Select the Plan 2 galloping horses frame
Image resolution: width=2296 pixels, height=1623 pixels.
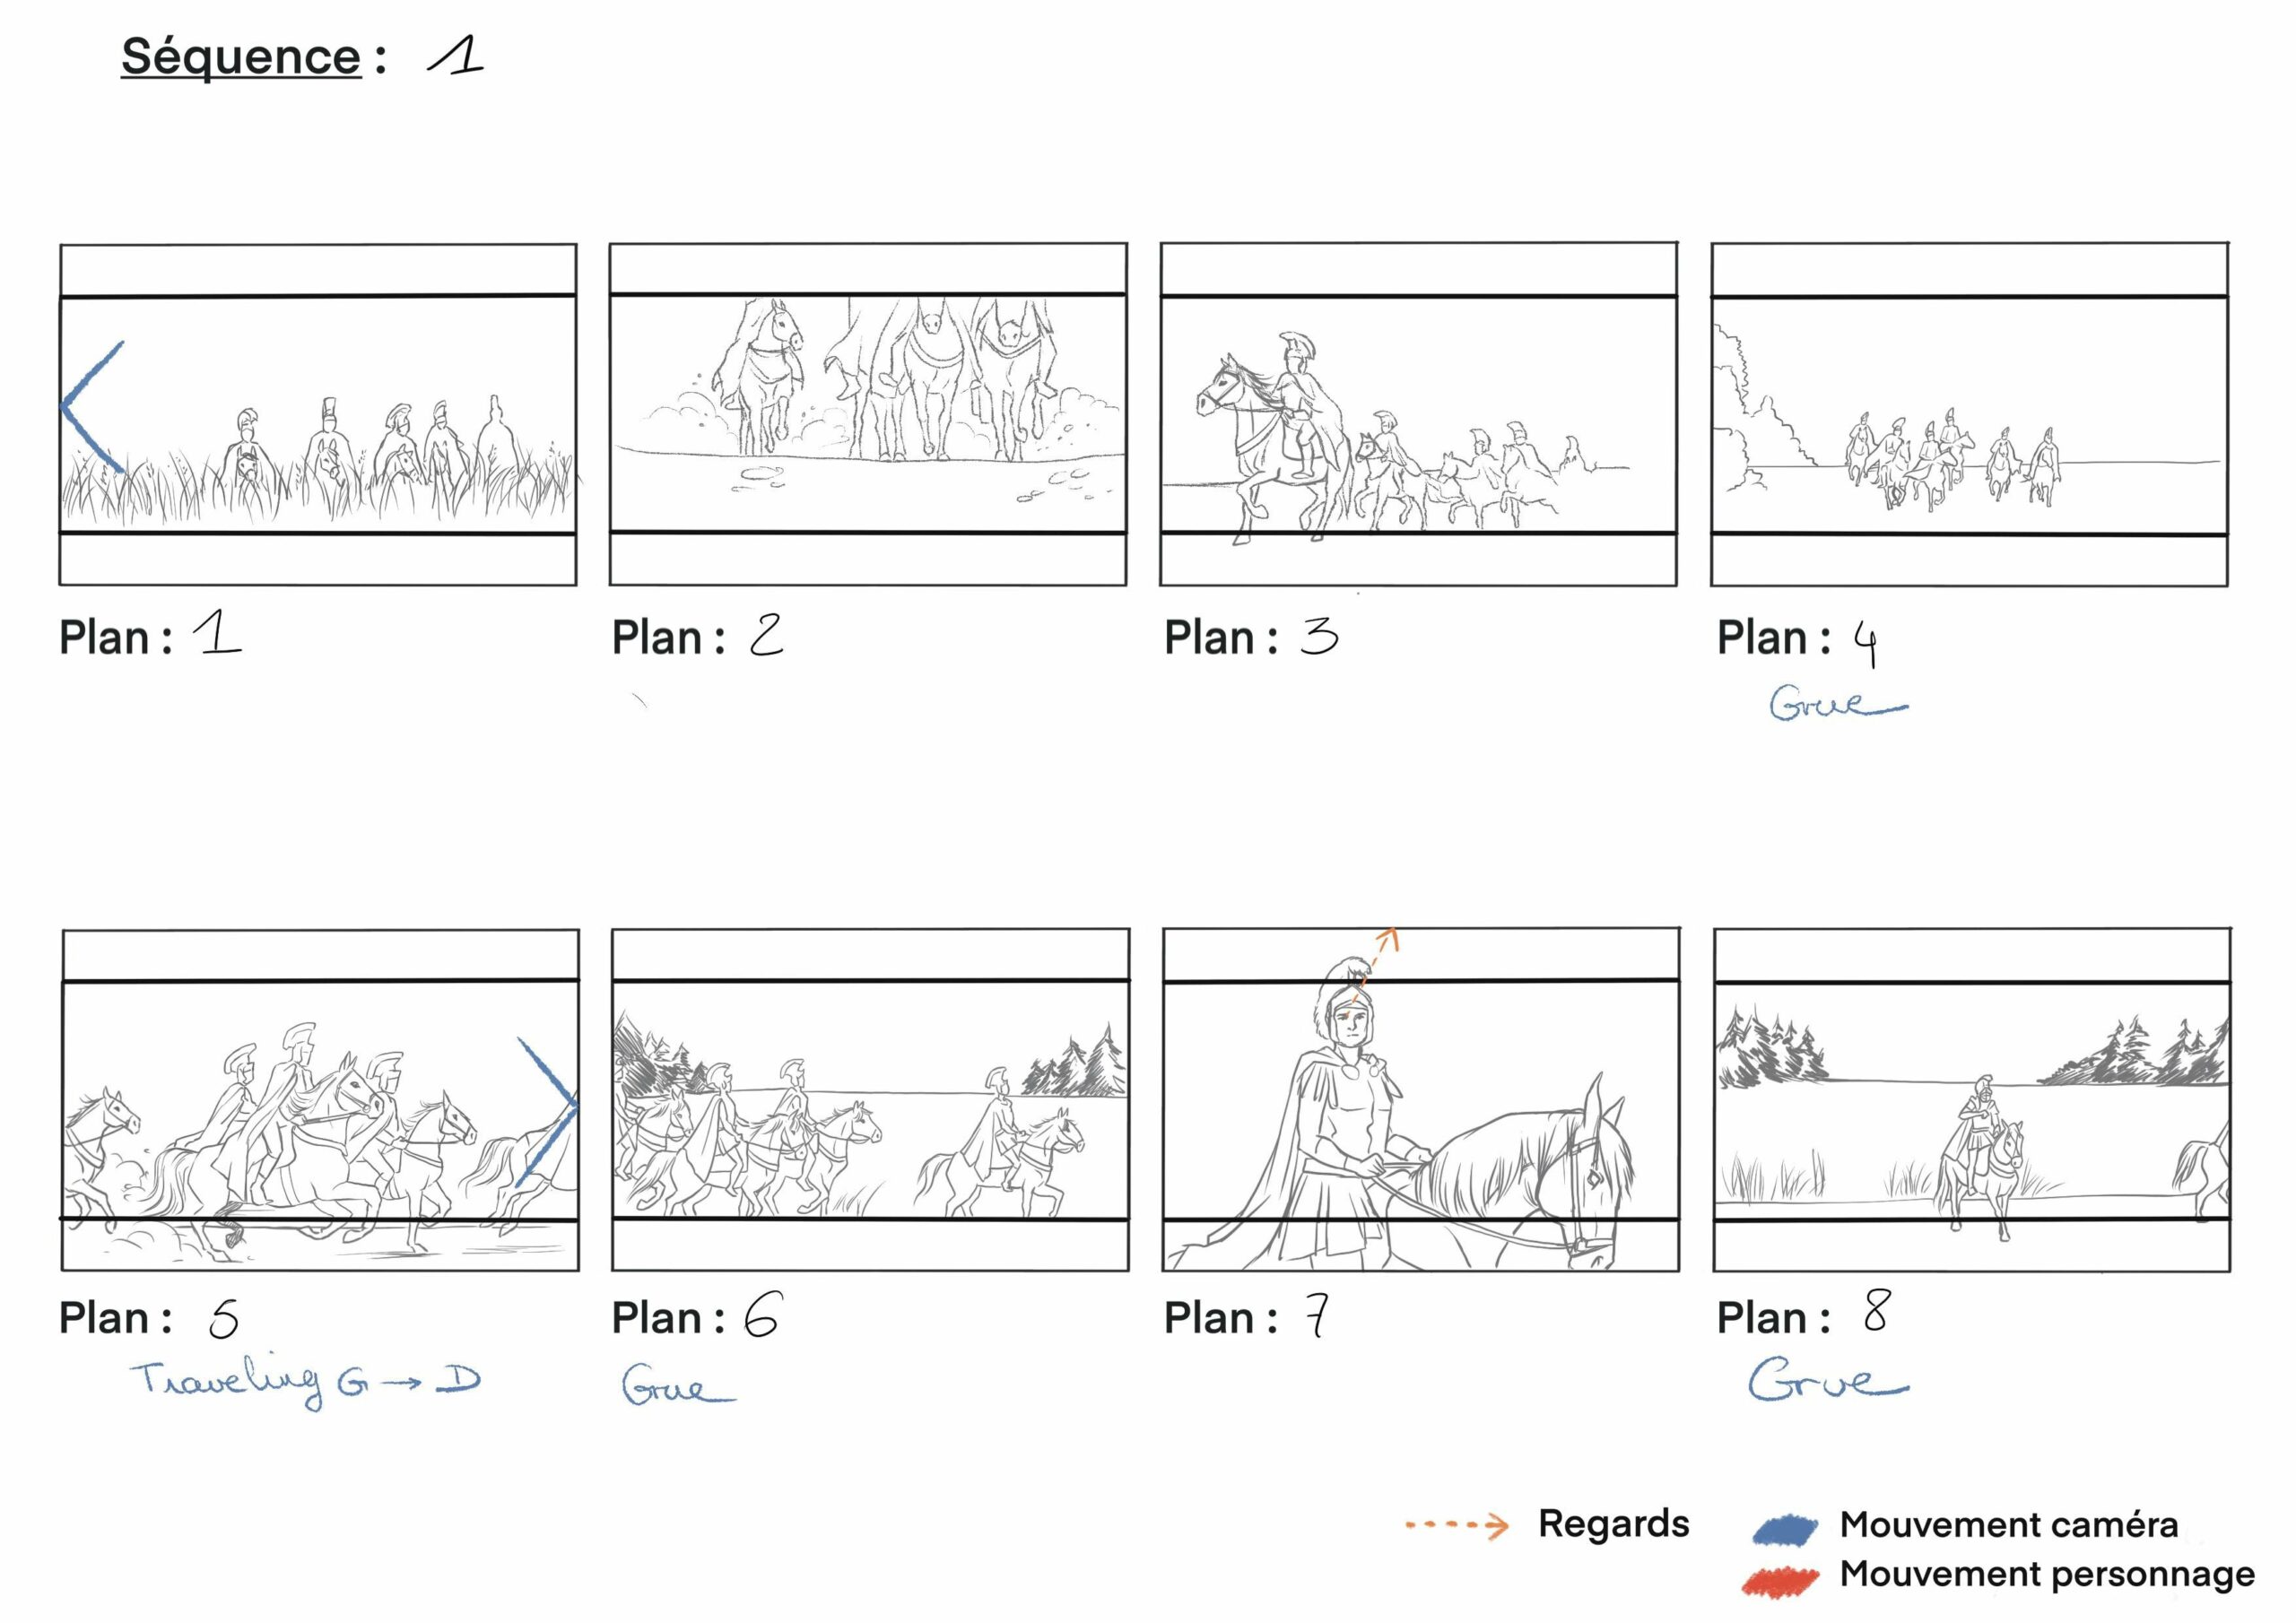pyautogui.click(x=868, y=414)
